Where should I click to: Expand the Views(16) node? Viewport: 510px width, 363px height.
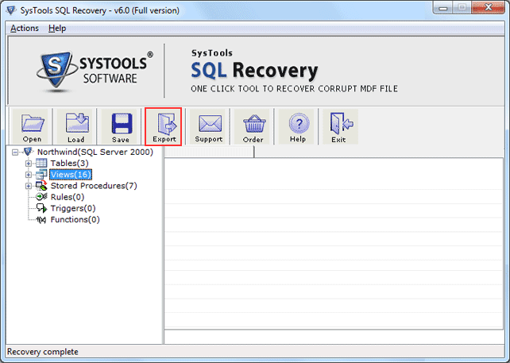coord(29,175)
